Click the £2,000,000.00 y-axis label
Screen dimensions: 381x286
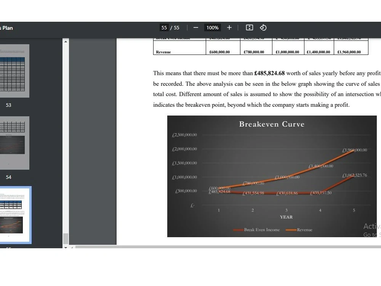click(184, 149)
